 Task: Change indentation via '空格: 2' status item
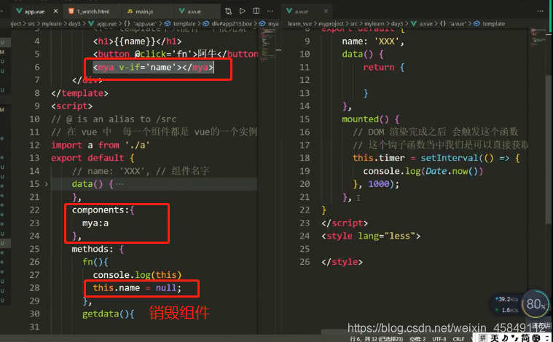click(418, 339)
